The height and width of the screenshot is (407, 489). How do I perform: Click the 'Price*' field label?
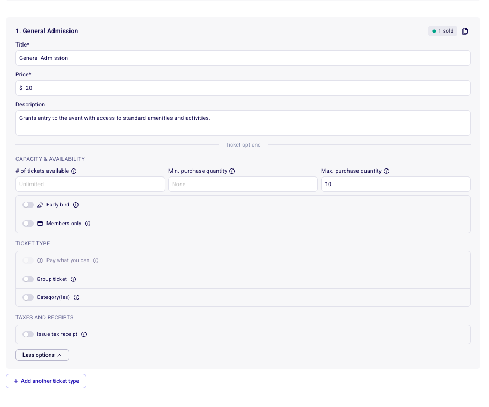24,74
